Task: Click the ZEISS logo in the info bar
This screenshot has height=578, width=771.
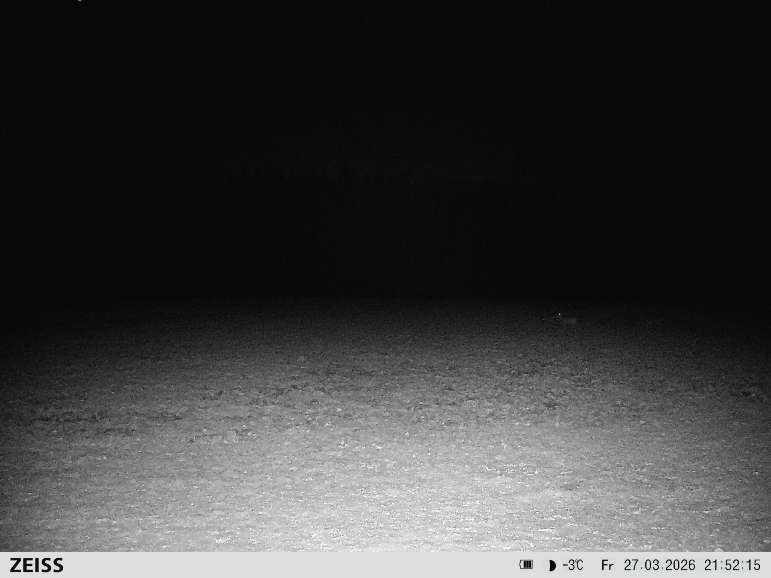Action: pyautogui.click(x=37, y=565)
